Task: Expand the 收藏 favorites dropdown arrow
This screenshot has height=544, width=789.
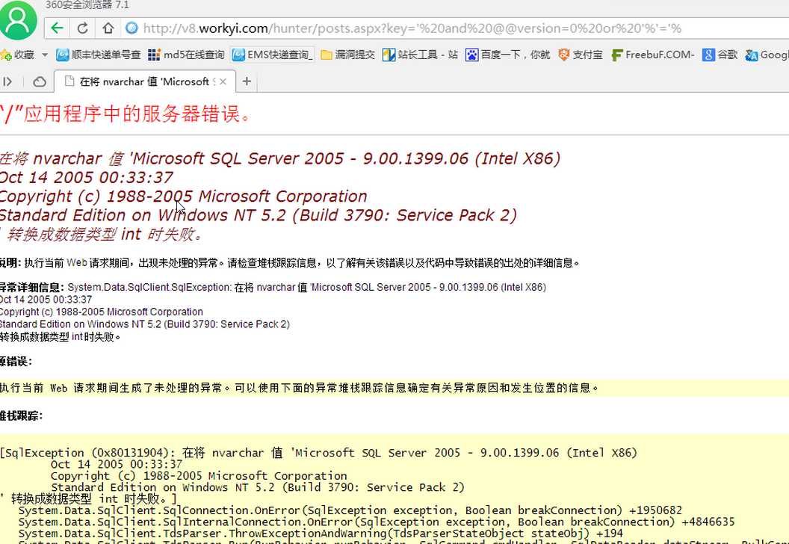Action: click(x=45, y=55)
